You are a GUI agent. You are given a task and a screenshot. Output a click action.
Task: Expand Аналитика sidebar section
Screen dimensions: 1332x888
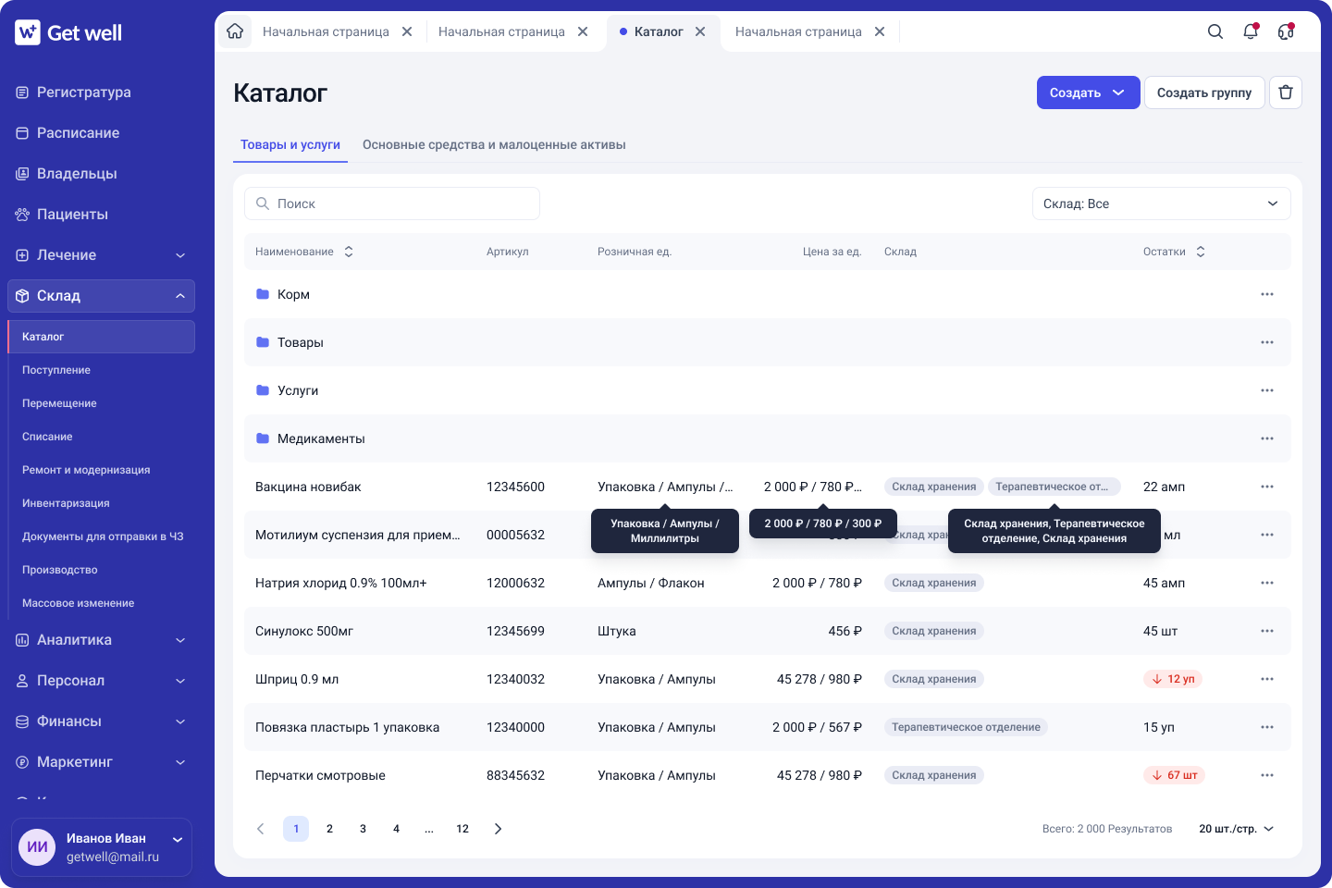tap(101, 640)
